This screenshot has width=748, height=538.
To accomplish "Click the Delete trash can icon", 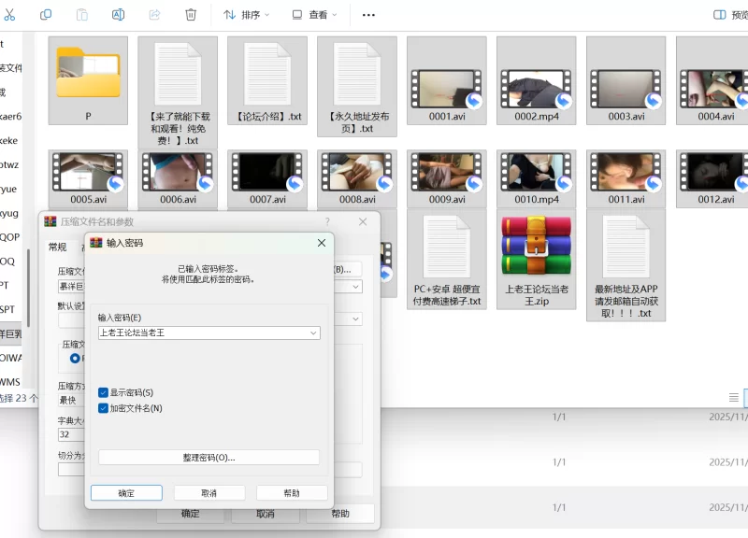I will coord(191,15).
